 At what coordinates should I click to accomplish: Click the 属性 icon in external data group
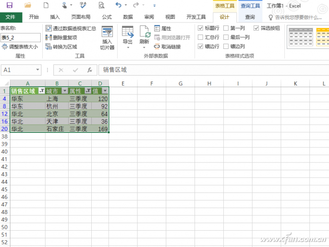tap(157, 28)
